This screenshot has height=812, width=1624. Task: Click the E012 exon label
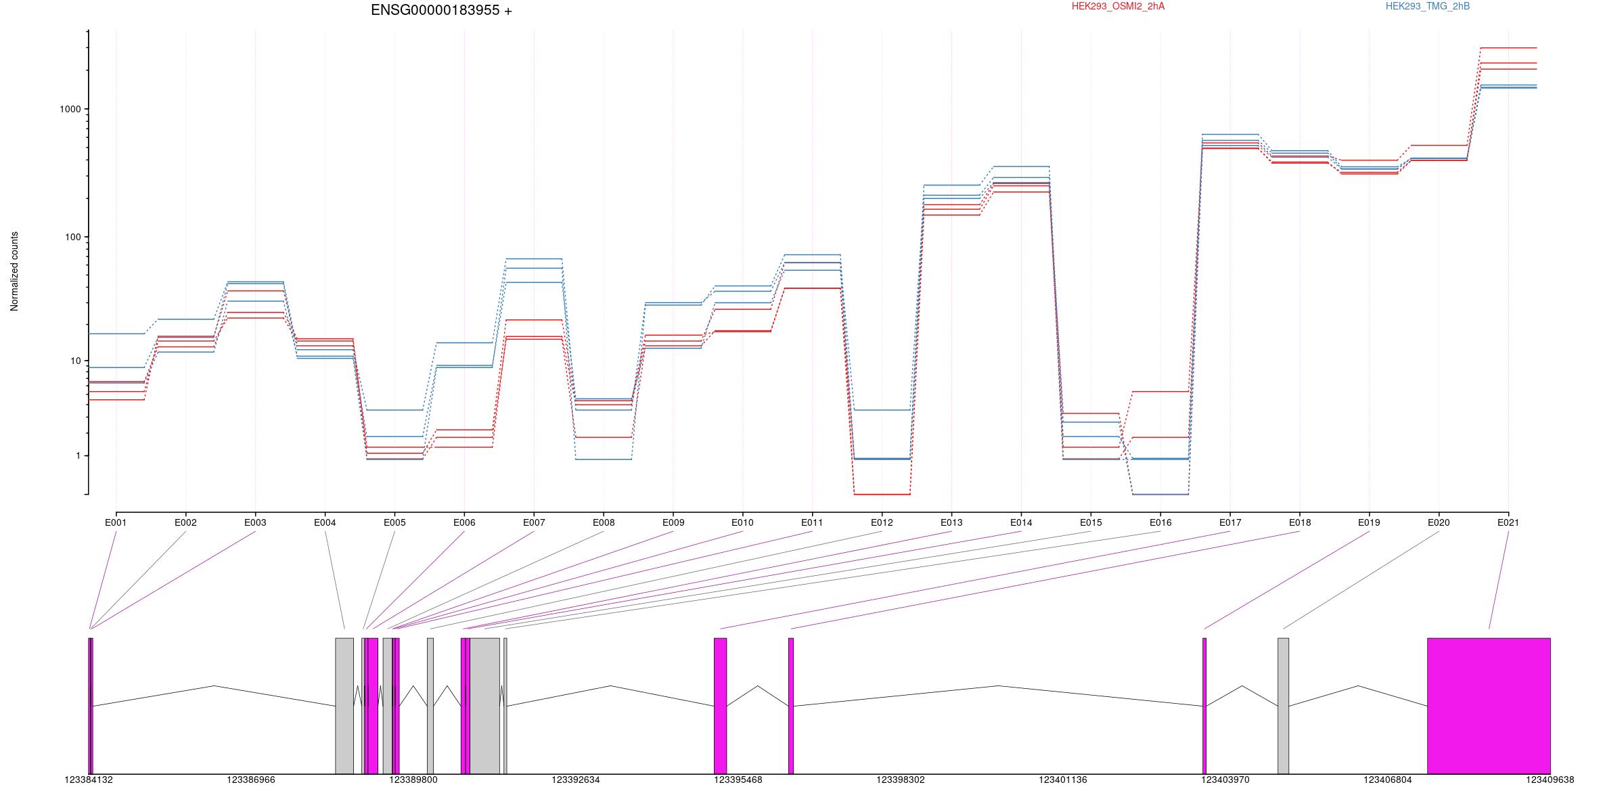pyautogui.click(x=882, y=522)
